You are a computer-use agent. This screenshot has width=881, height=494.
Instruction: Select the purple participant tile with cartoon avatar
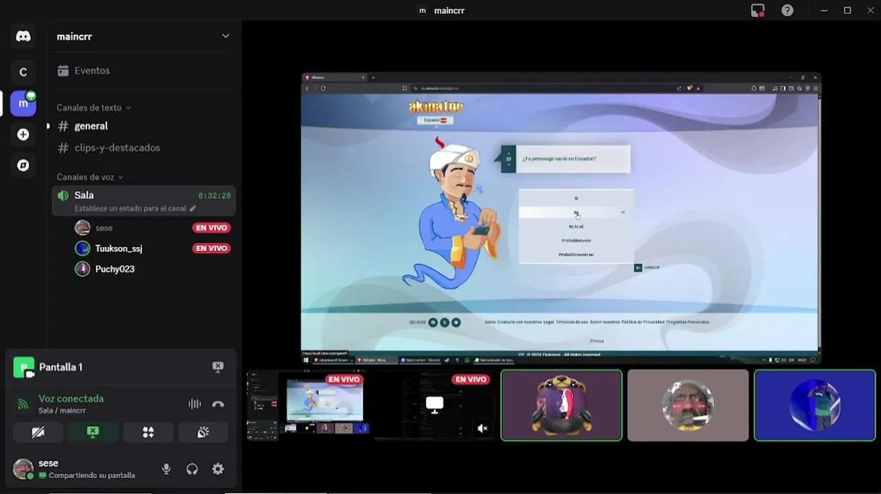561,405
